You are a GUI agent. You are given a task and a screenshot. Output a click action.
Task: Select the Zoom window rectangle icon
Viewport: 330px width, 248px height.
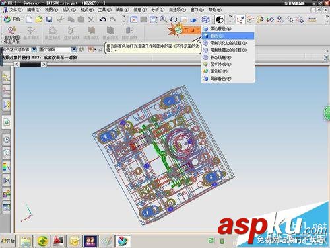click(154, 19)
